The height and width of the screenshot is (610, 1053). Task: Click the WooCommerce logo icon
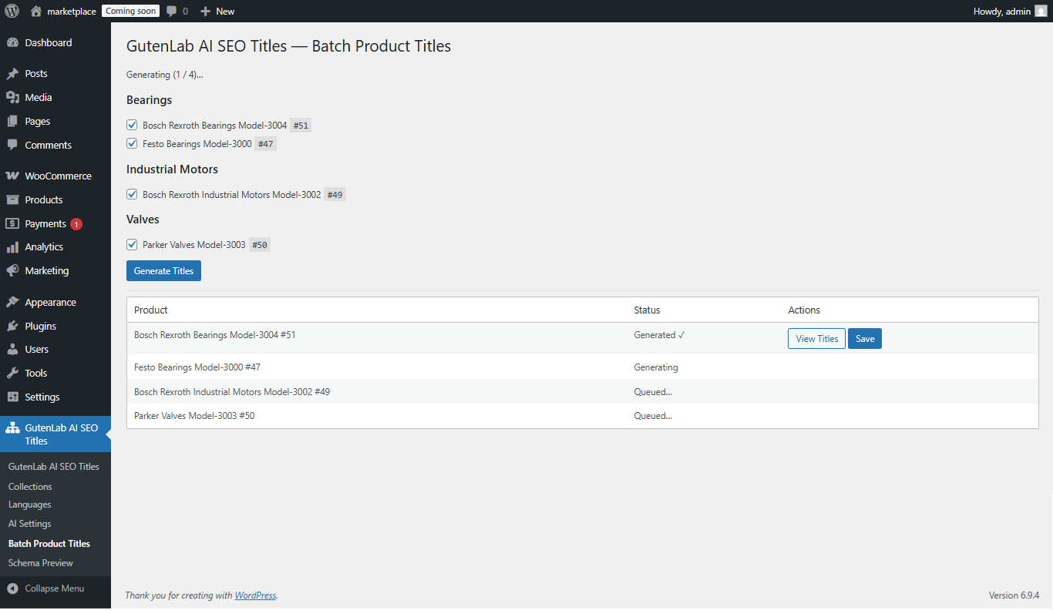[12, 176]
